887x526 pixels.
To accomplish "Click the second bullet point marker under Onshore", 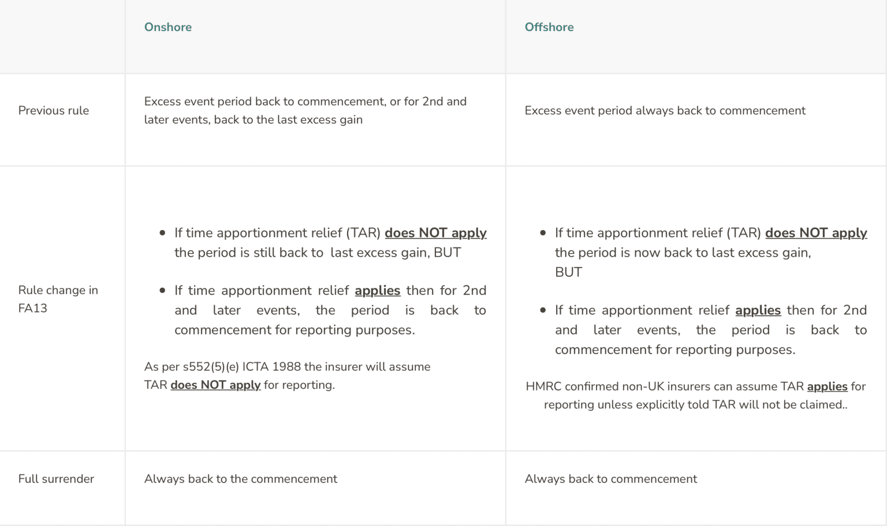I will tap(162, 291).
